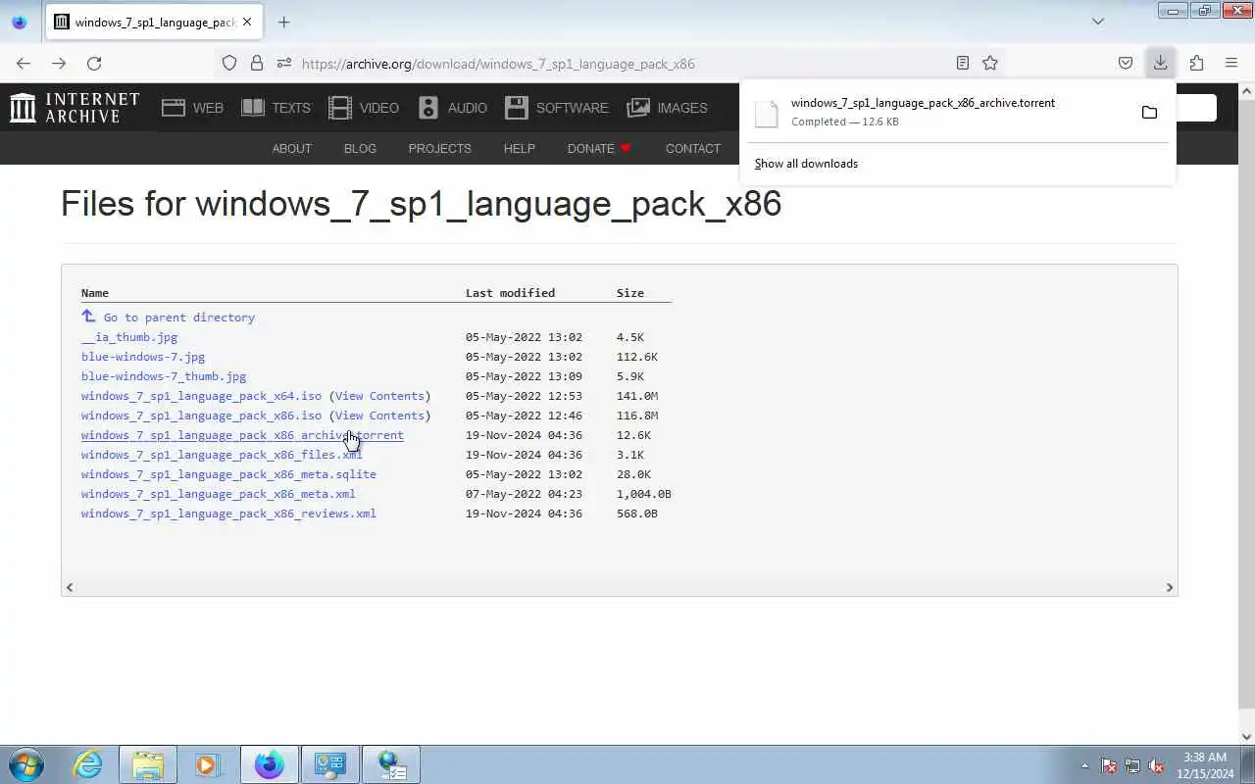Click the page scrollbar down arrow
The height and width of the screenshot is (784, 1255).
click(x=1246, y=737)
